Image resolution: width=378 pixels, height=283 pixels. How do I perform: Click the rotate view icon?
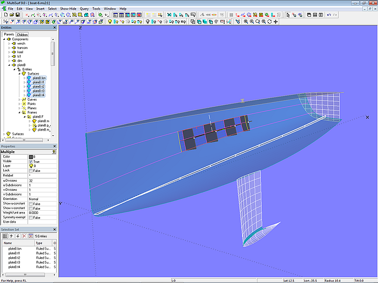click(x=269, y=22)
